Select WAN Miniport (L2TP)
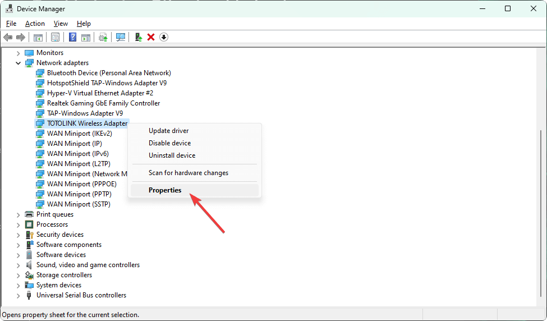Screen dimensions: 547x321 click(79, 164)
